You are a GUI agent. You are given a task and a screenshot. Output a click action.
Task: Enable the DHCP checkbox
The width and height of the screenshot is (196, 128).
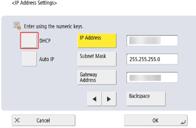29,40
